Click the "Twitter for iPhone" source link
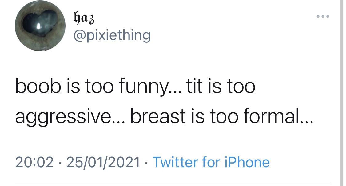Image resolution: width=346 pixels, height=186 pixels. [x=211, y=162]
